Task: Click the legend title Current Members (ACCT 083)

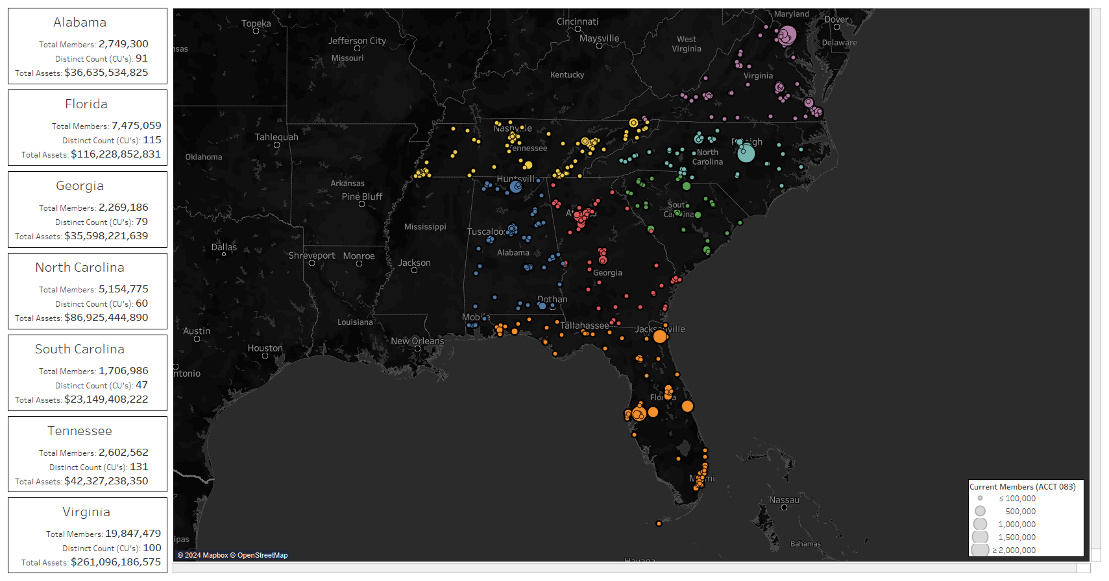Action: click(1023, 487)
